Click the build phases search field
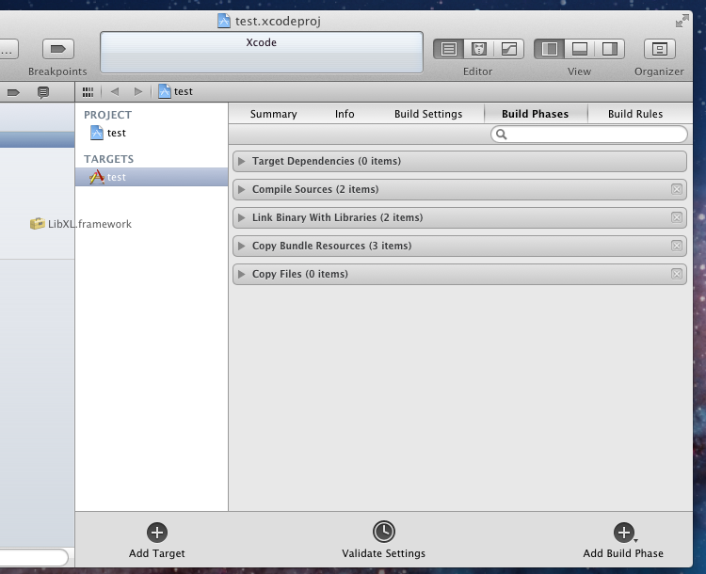The height and width of the screenshot is (574, 706). [x=589, y=135]
